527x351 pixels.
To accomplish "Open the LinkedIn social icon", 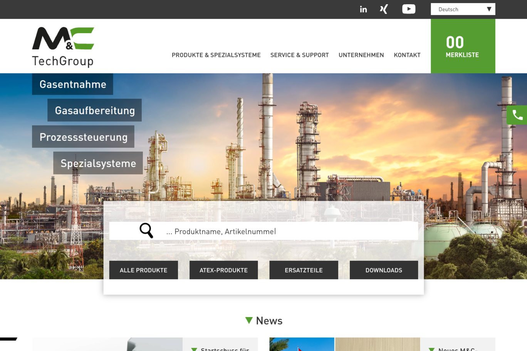I will pos(363,9).
